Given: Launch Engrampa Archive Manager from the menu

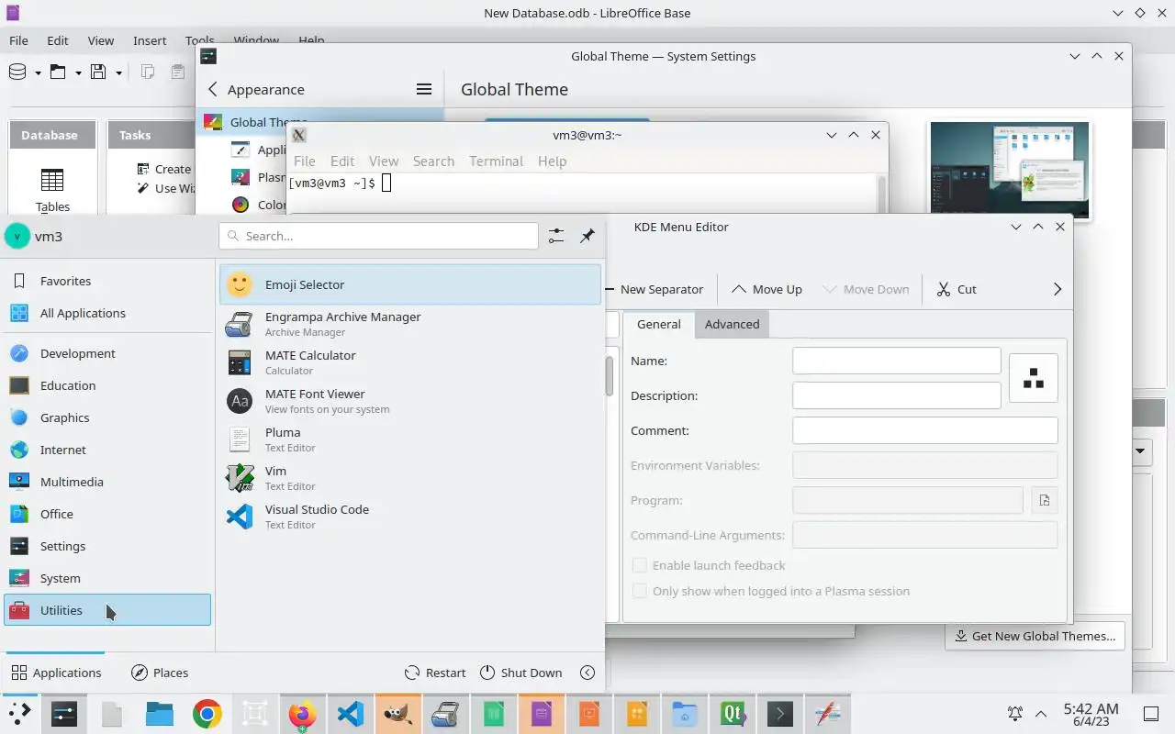Looking at the screenshot, I should (x=410, y=324).
